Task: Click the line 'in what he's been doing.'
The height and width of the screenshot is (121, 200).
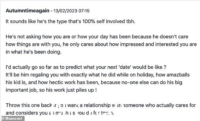Action: tap(33, 52)
